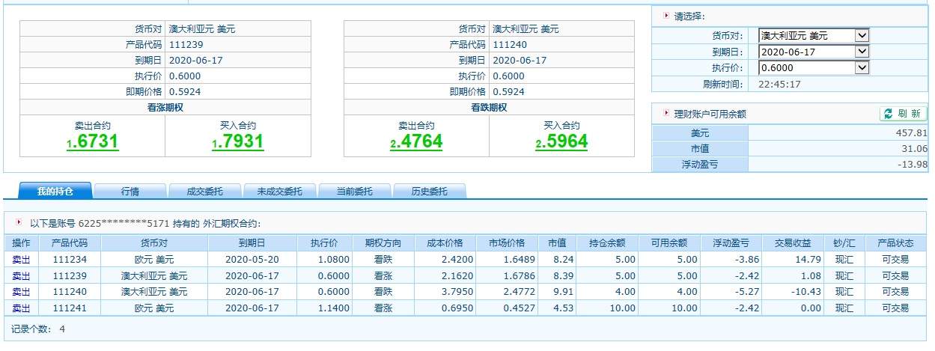Open the 成交委托 tab
This screenshot has width=935, height=351.
pyautogui.click(x=205, y=191)
